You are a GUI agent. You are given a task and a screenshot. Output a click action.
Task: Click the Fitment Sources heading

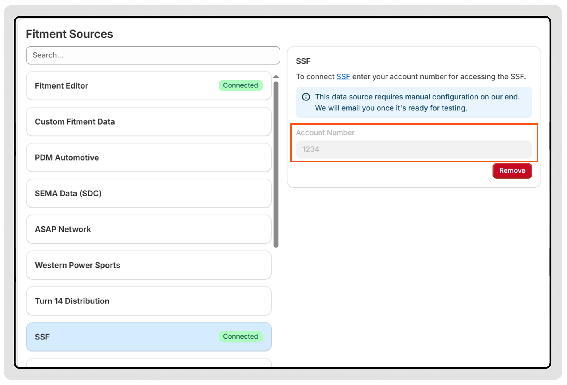pyautogui.click(x=69, y=34)
